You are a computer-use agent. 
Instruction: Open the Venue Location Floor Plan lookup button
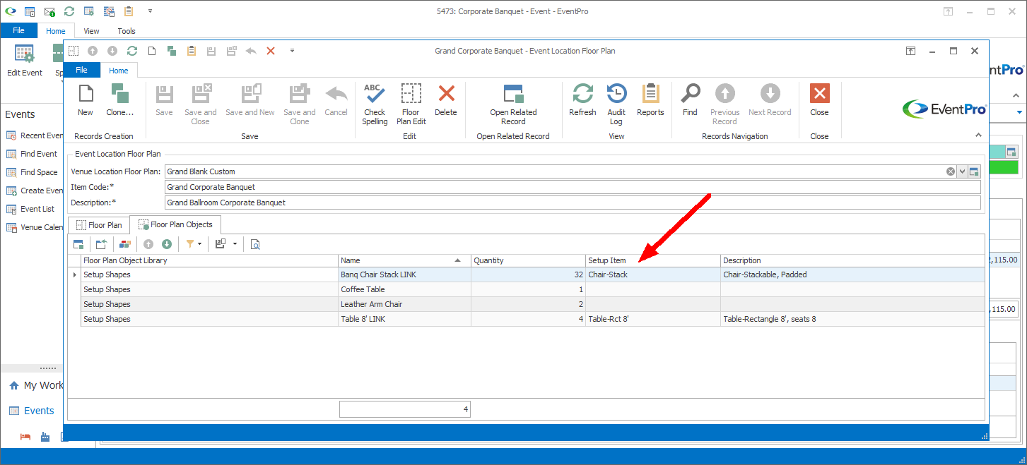click(x=974, y=171)
